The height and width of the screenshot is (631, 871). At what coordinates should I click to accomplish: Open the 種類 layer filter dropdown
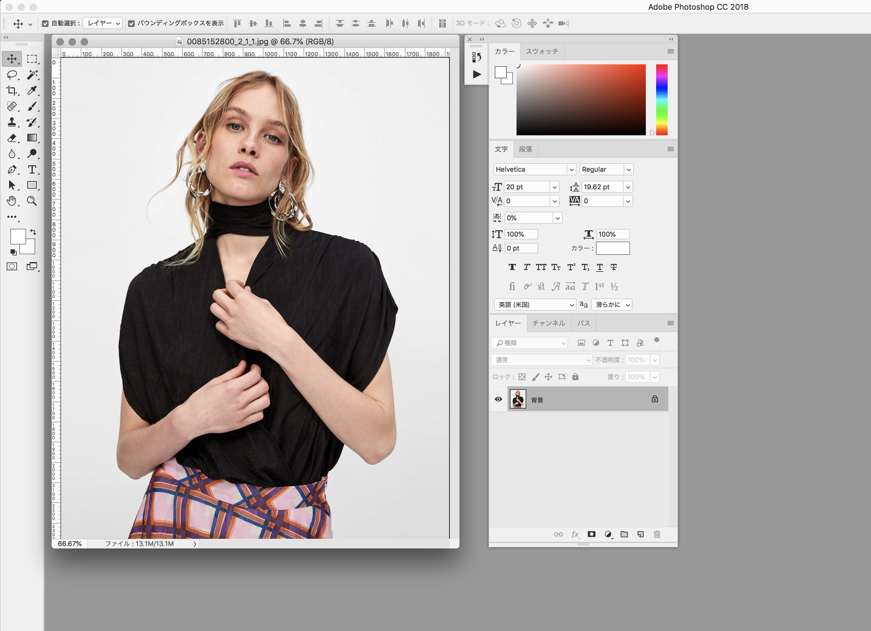(529, 343)
